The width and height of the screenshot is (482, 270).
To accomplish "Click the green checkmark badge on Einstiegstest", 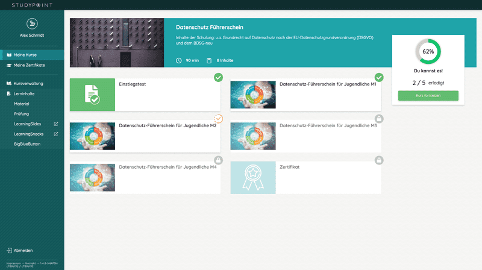I will tap(218, 78).
